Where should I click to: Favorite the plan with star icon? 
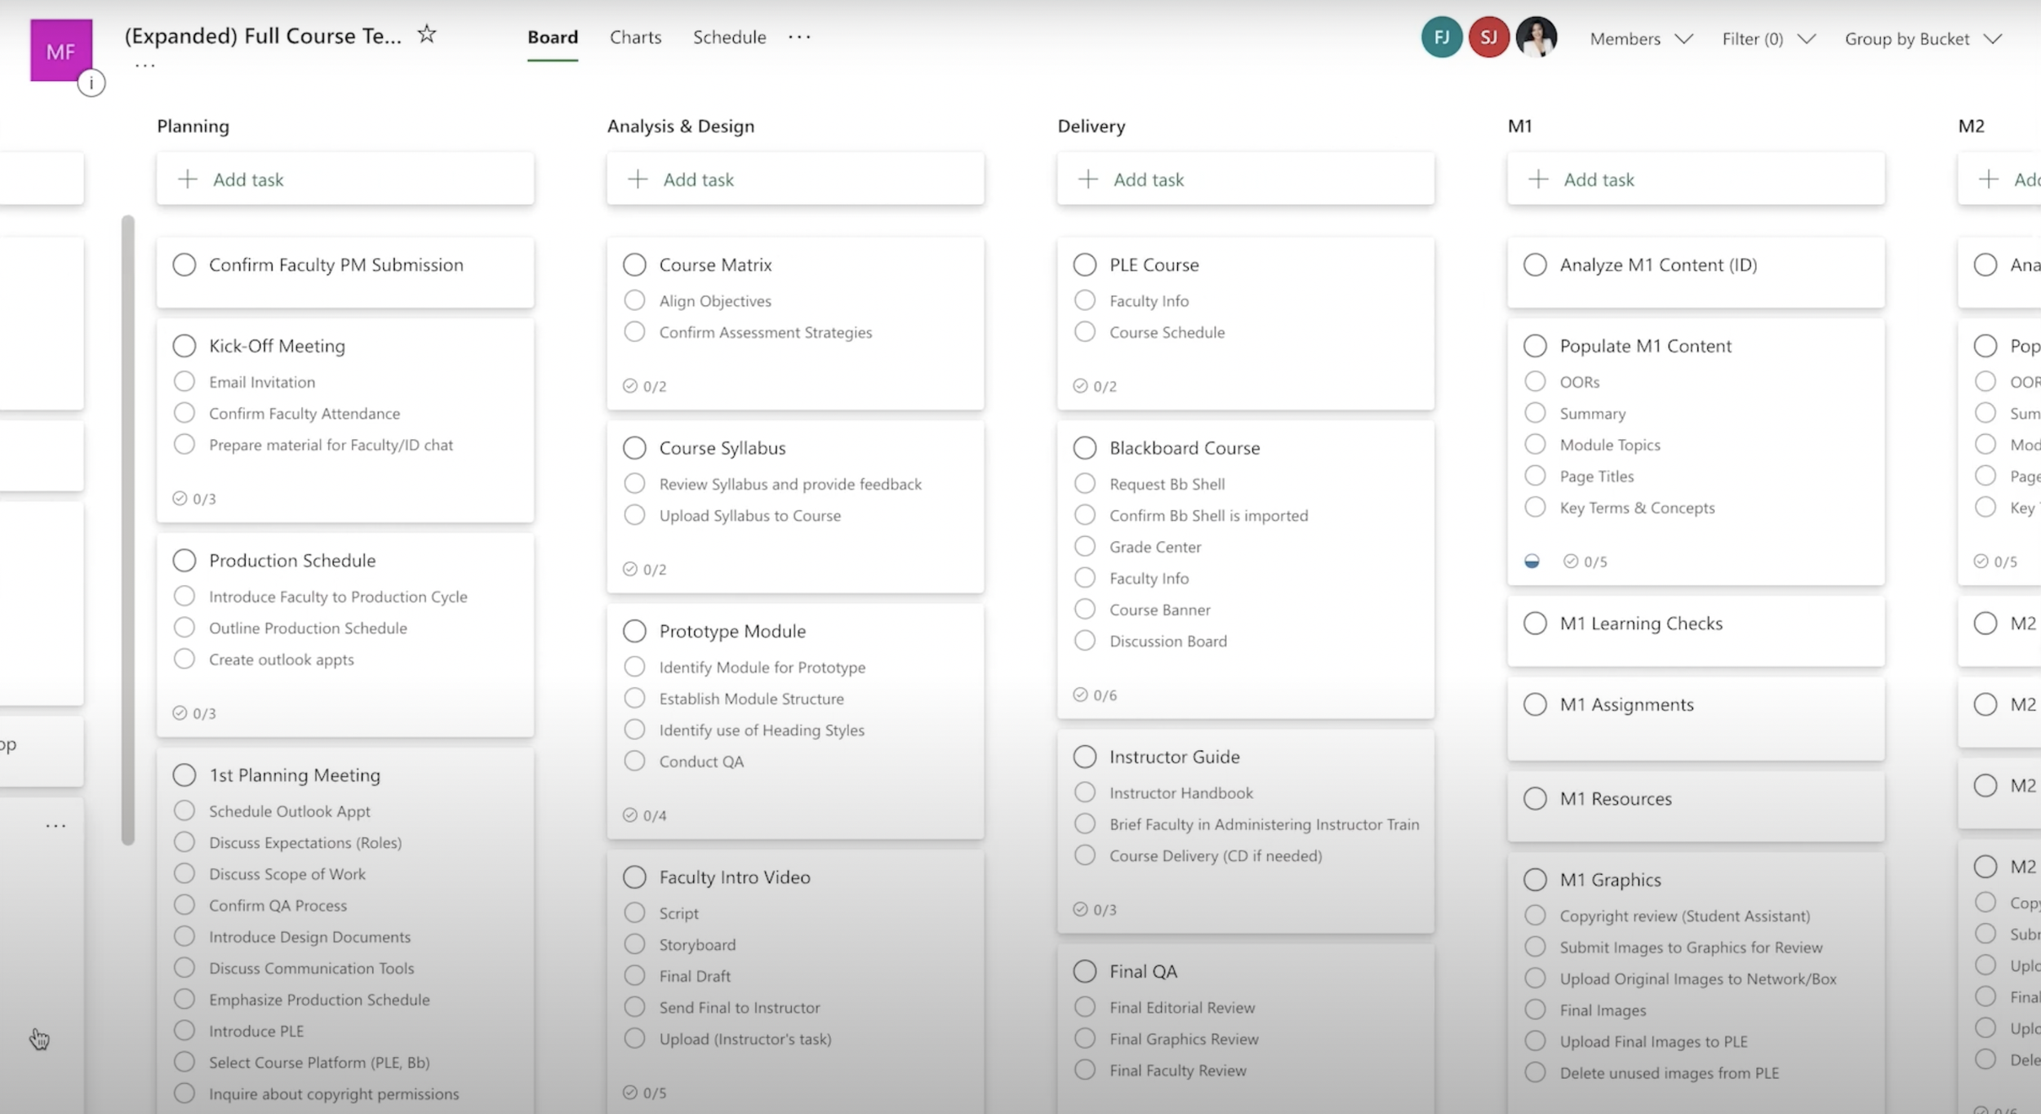[426, 34]
